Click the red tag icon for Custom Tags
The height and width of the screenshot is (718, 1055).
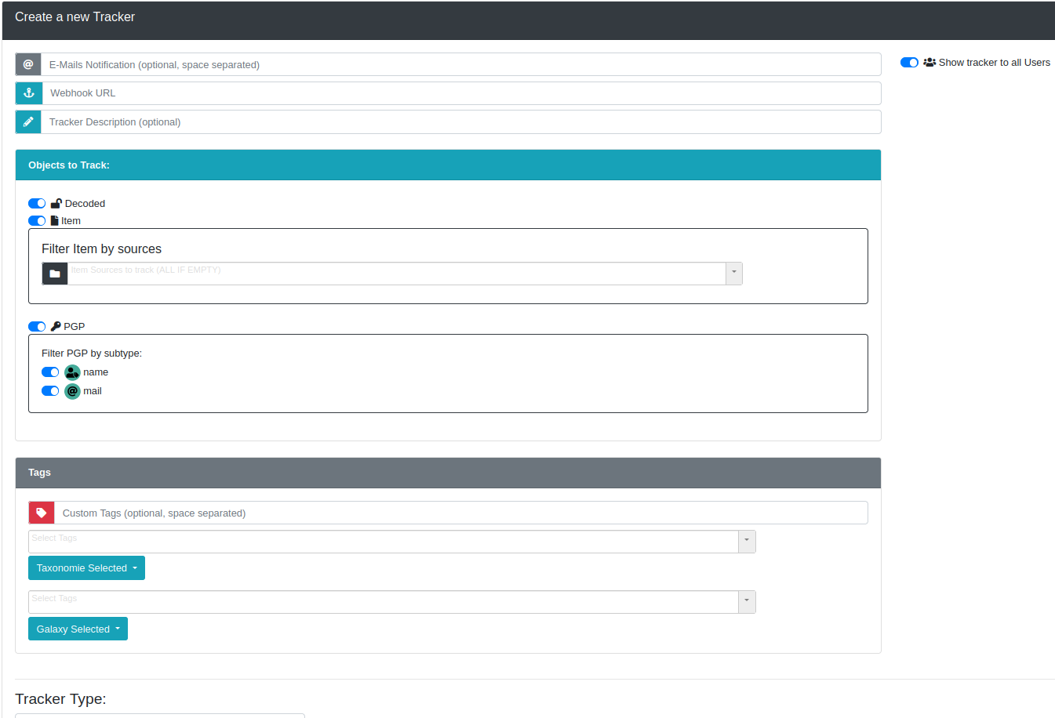coord(42,513)
